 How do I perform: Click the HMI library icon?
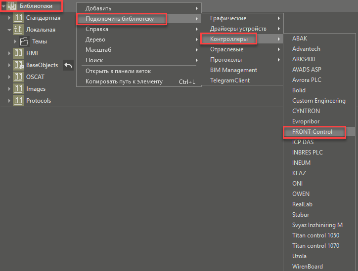[x=18, y=53]
